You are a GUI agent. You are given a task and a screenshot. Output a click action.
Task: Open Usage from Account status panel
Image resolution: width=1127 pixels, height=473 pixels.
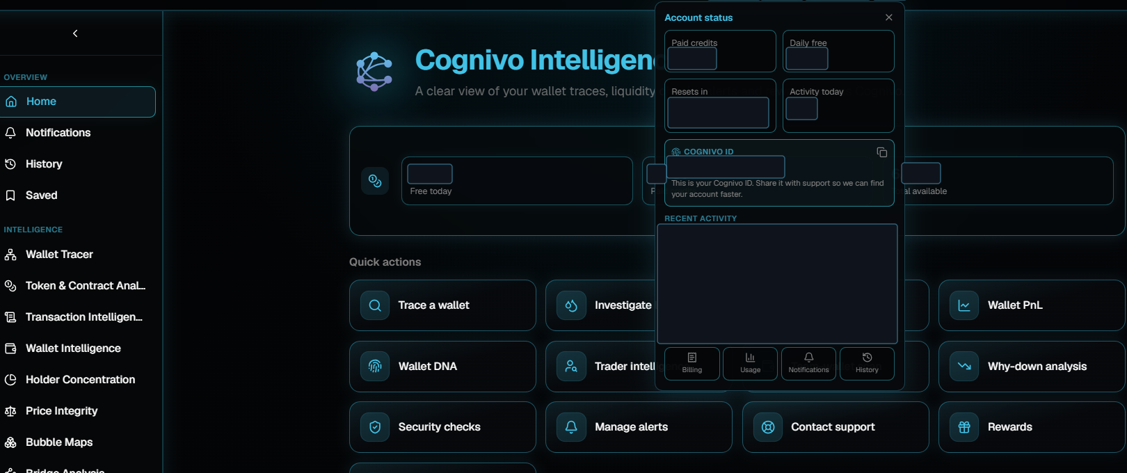(x=750, y=363)
